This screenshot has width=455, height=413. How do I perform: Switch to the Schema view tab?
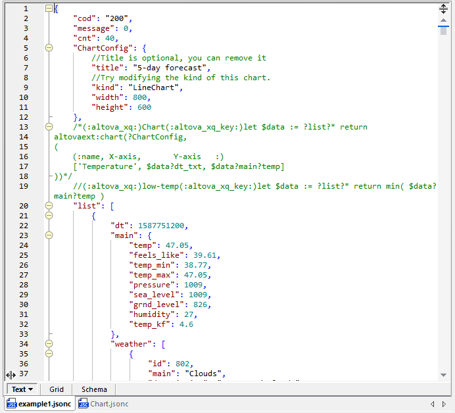pos(94,389)
